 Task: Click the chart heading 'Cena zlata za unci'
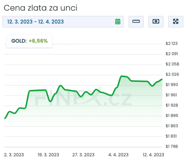(40, 8)
